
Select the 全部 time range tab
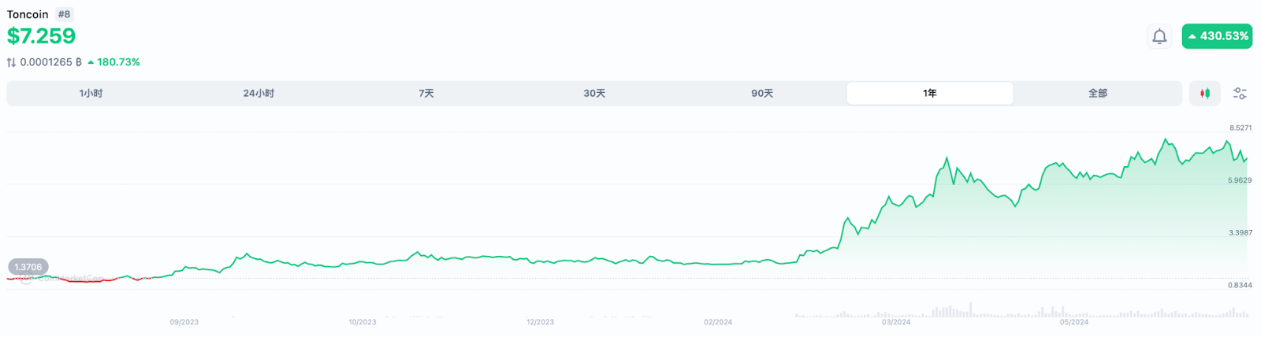pyautogui.click(x=1098, y=94)
